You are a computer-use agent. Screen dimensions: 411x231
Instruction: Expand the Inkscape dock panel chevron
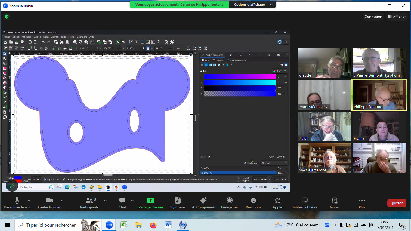click(x=286, y=55)
